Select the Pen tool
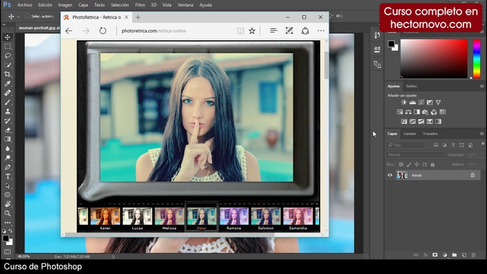Viewport: 487px width, 274px height. tap(7, 167)
